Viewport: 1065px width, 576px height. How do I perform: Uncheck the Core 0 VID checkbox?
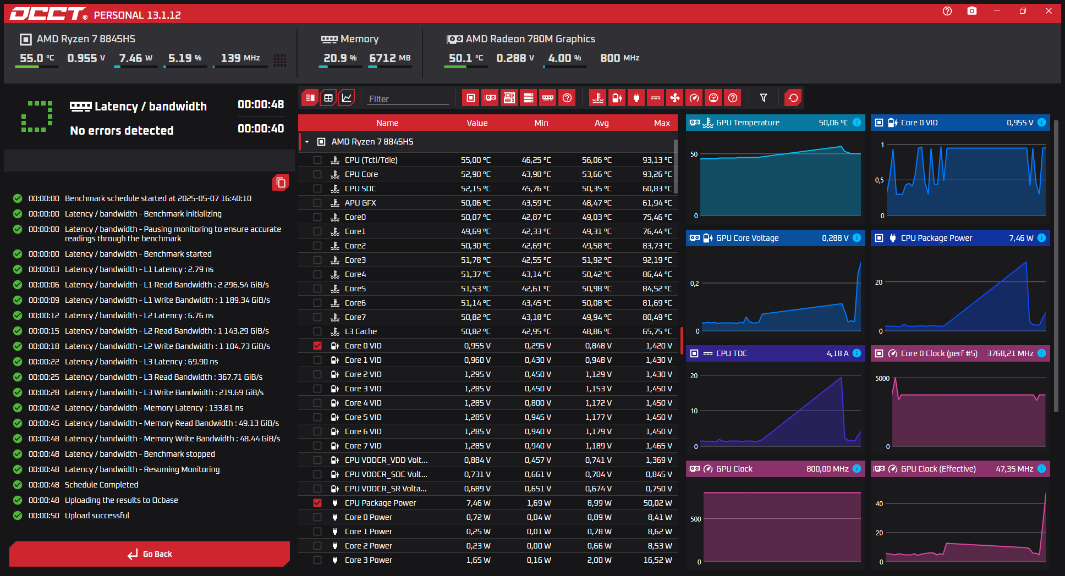click(317, 346)
